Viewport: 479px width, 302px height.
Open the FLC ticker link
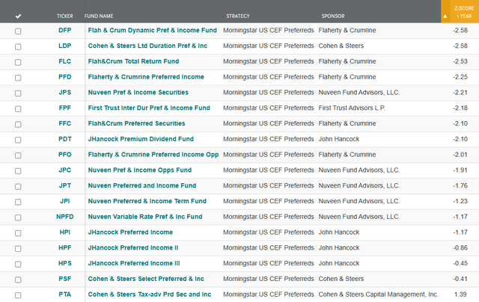[65, 61]
